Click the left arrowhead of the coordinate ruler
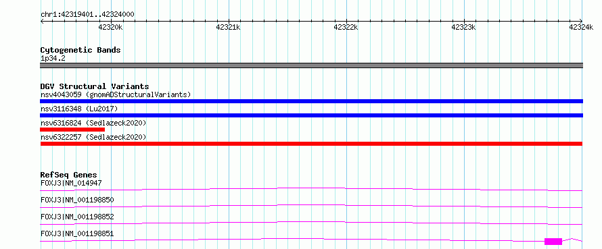This screenshot has height=249, width=602. pos(42,22)
